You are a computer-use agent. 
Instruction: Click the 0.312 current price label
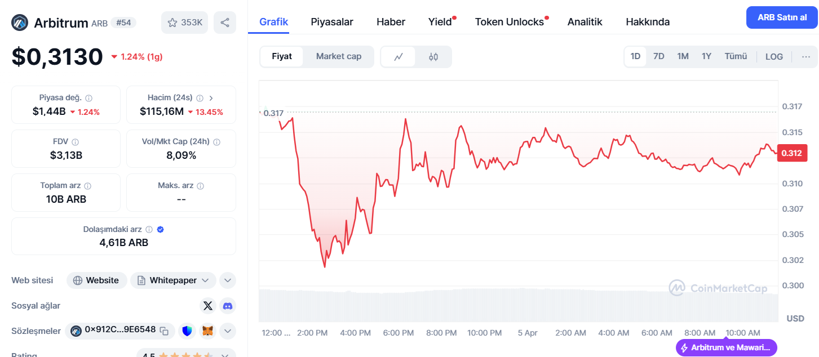[x=791, y=153]
